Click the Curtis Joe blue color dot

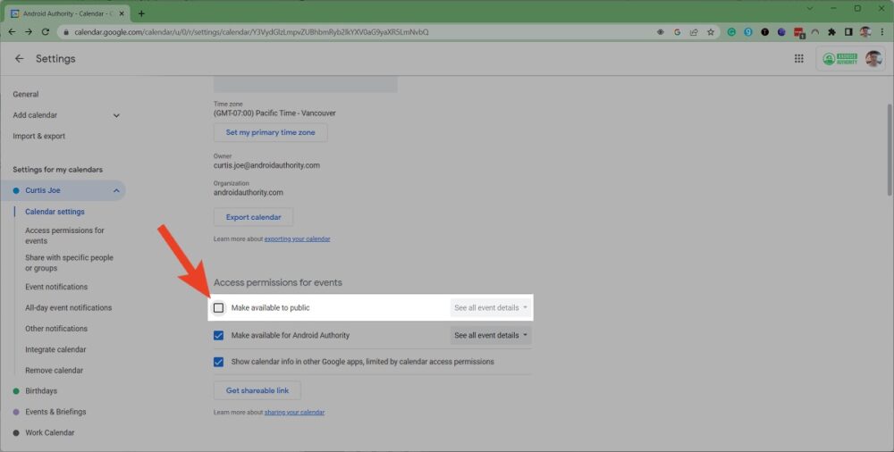[x=16, y=190]
